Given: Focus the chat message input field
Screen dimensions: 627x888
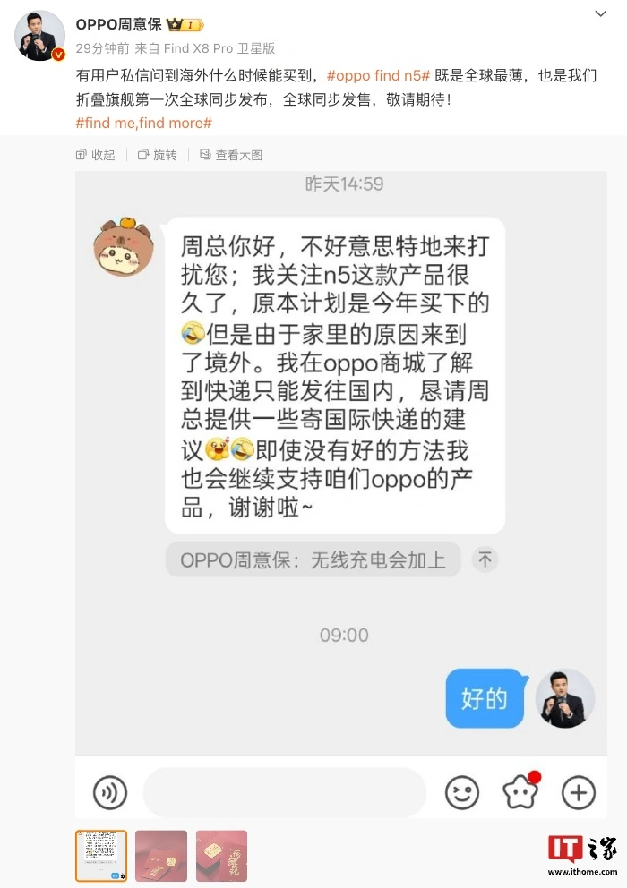Looking at the screenshot, I should point(285,792).
